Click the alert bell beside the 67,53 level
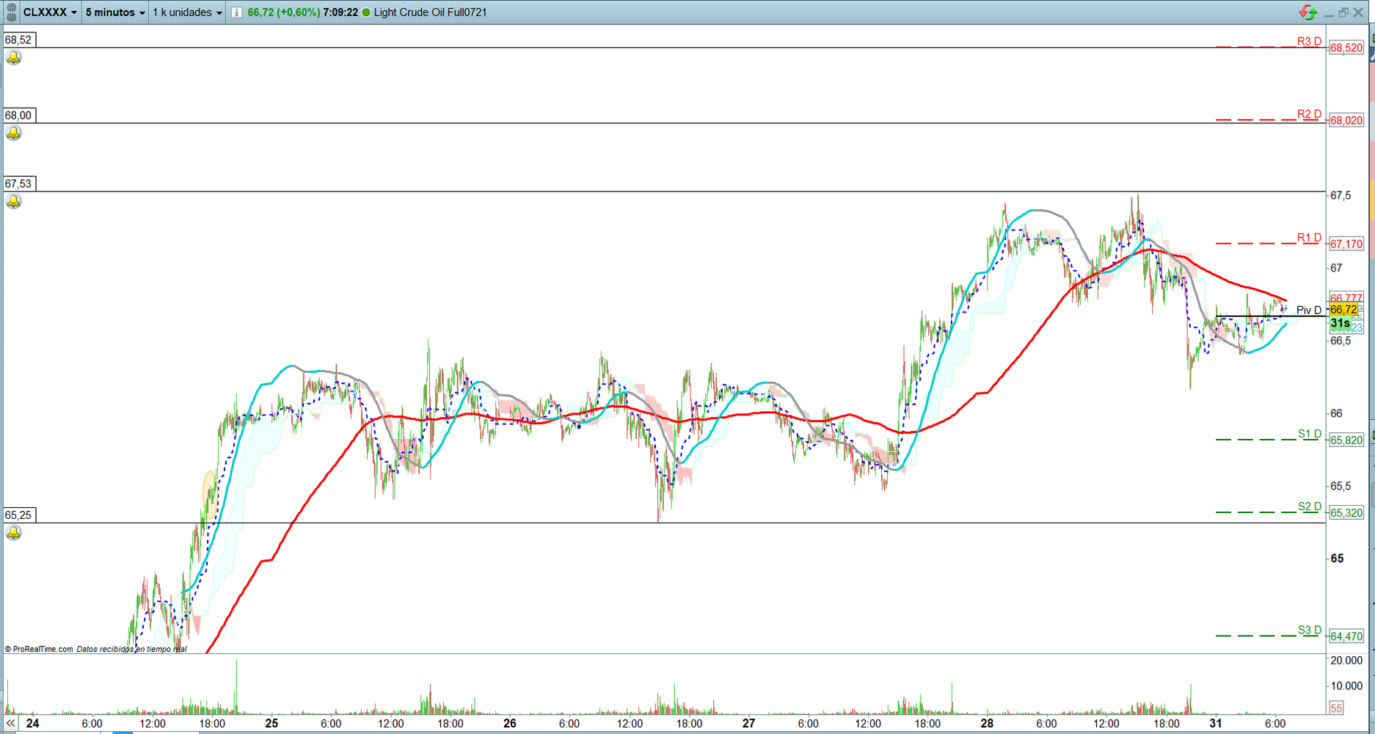 coord(13,201)
